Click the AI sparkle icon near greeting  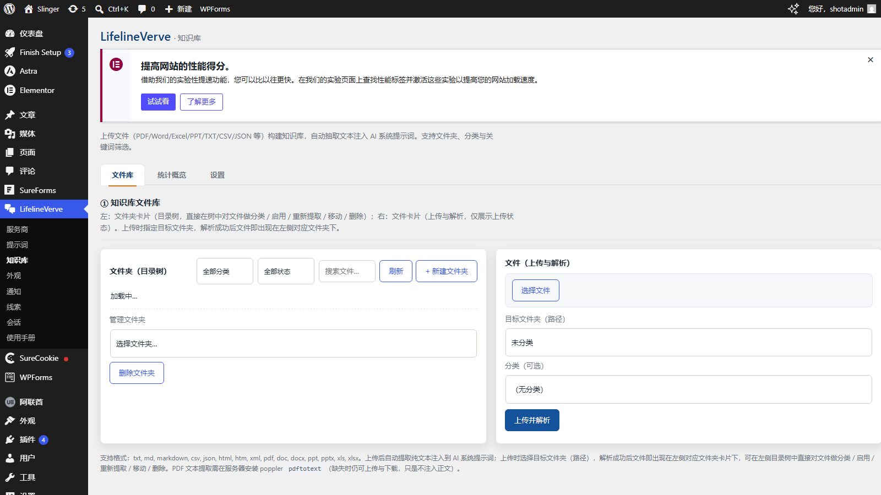click(x=793, y=9)
